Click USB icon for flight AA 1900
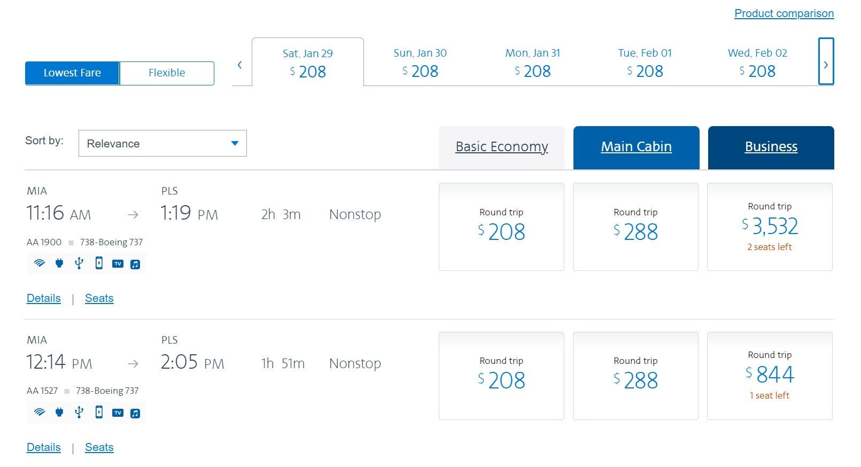The image size is (861, 467). pos(79,263)
